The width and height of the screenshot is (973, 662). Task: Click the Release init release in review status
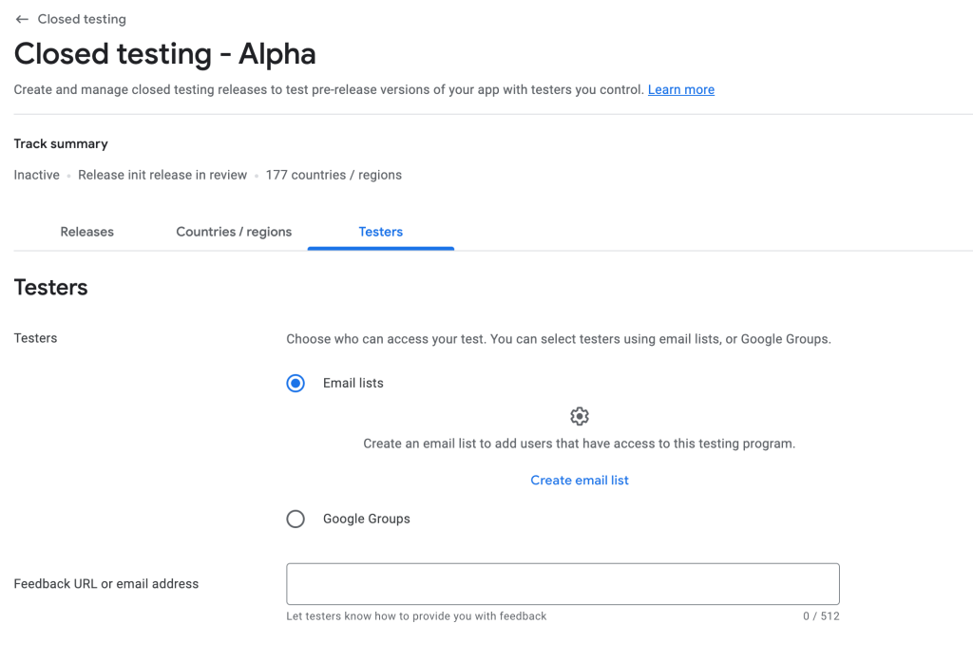pyautogui.click(x=162, y=175)
